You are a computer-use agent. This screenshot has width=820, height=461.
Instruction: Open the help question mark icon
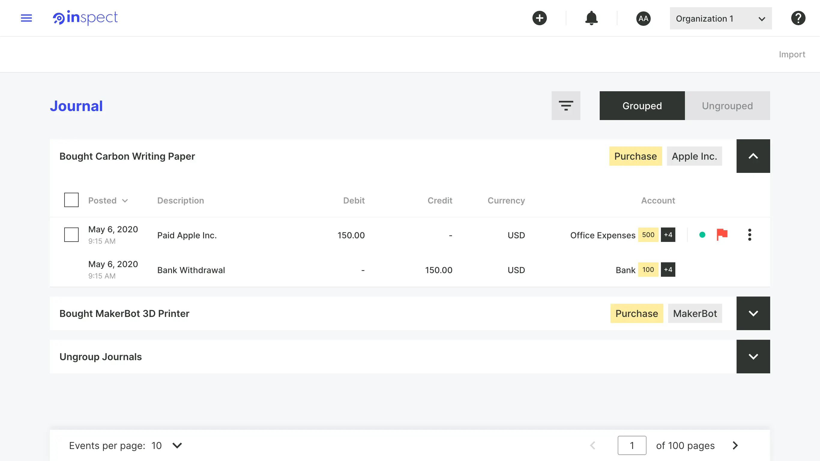[798, 18]
